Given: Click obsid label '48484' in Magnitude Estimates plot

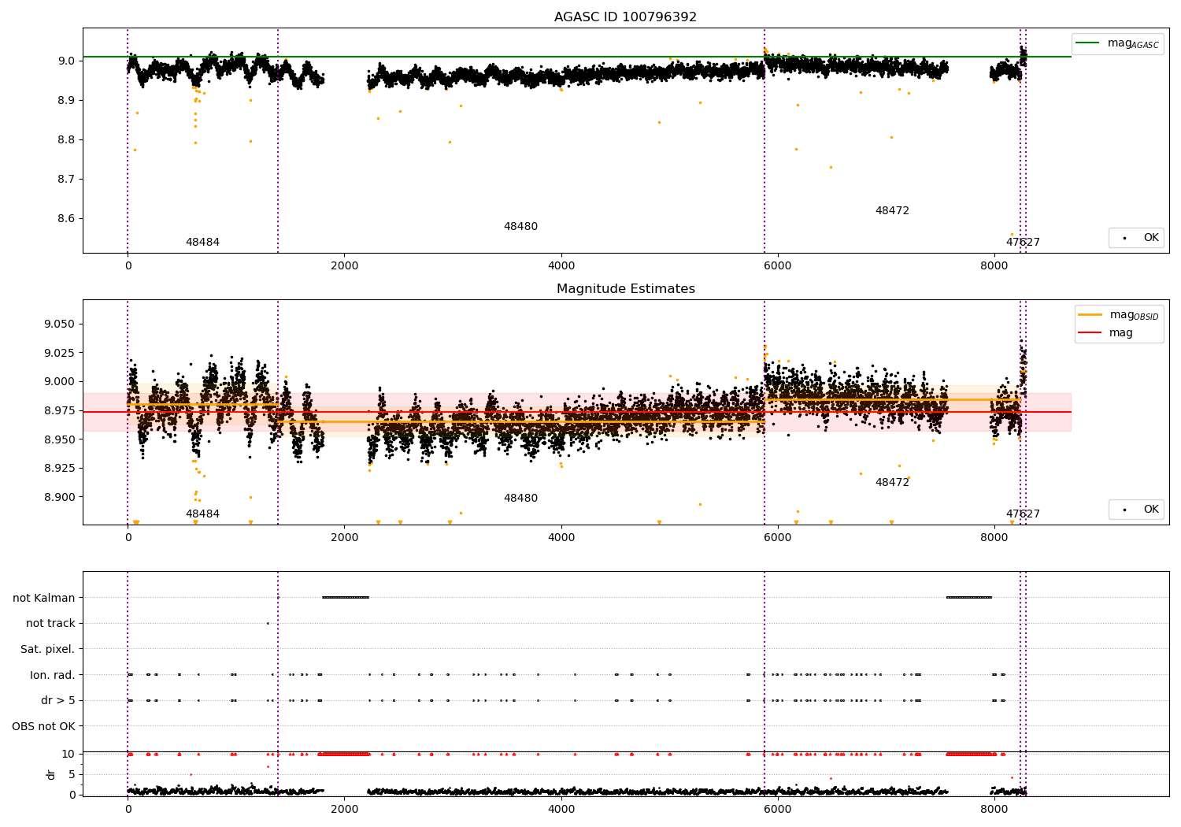Looking at the screenshot, I should coord(202,514).
